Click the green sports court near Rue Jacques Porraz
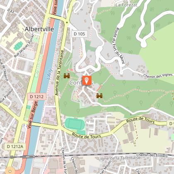Image resolution: width=174 pixels, height=174 pixels. [x=18, y=46]
